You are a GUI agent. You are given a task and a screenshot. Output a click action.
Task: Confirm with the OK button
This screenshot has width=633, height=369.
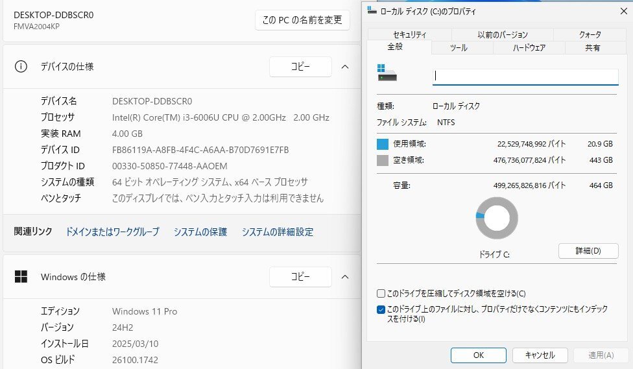tap(479, 355)
